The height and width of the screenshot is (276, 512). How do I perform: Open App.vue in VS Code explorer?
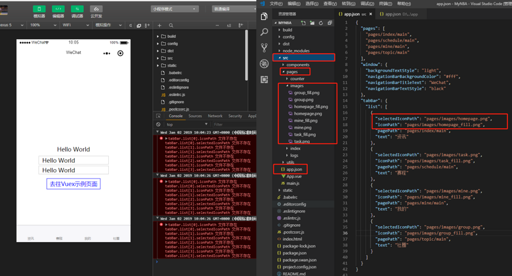click(294, 176)
